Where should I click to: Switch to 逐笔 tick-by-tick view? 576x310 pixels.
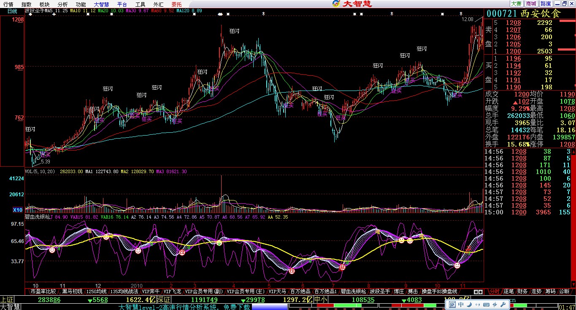click(x=508, y=291)
